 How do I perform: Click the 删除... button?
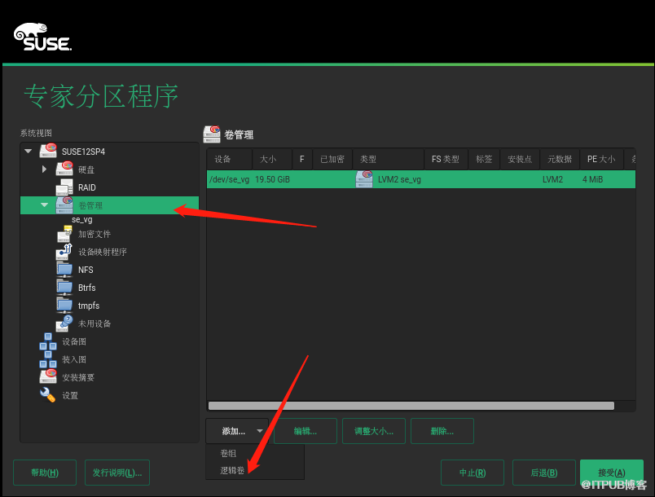coord(442,431)
